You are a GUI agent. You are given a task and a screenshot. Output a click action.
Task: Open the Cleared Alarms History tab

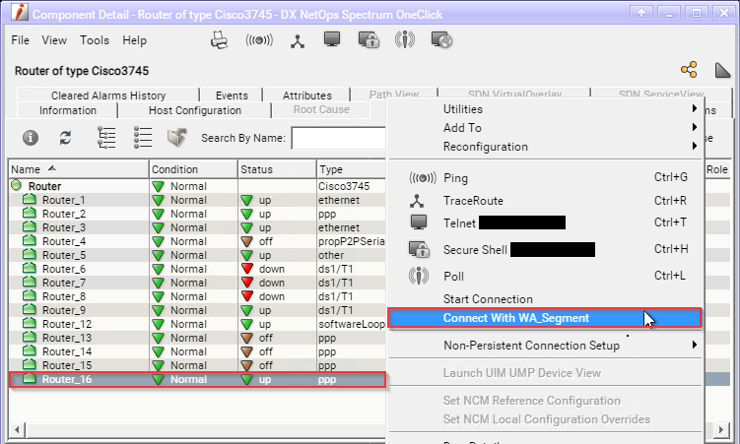pyautogui.click(x=108, y=95)
